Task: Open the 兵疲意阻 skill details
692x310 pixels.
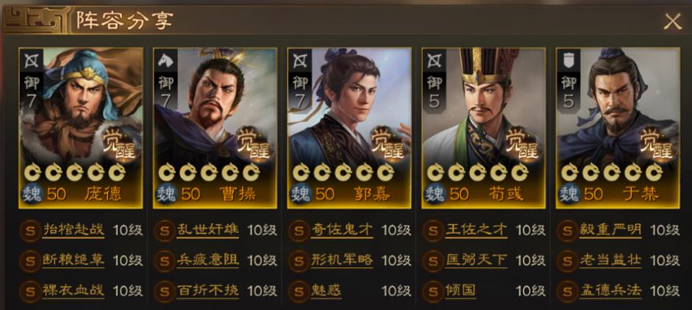Action: (x=208, y=261)
